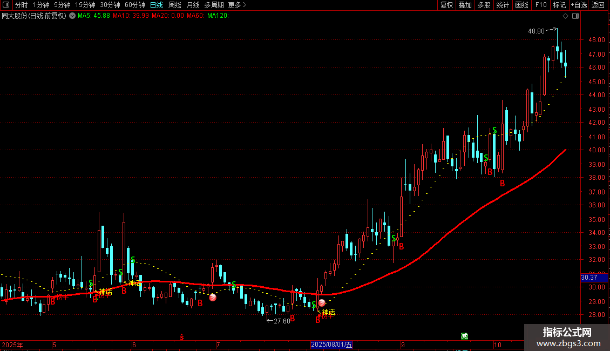Add stock via +自选 button

point(579,5)
